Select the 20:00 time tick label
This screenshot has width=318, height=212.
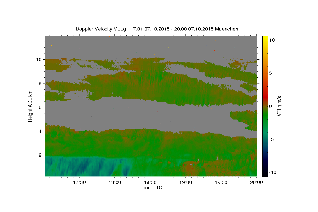pos(257,183)
